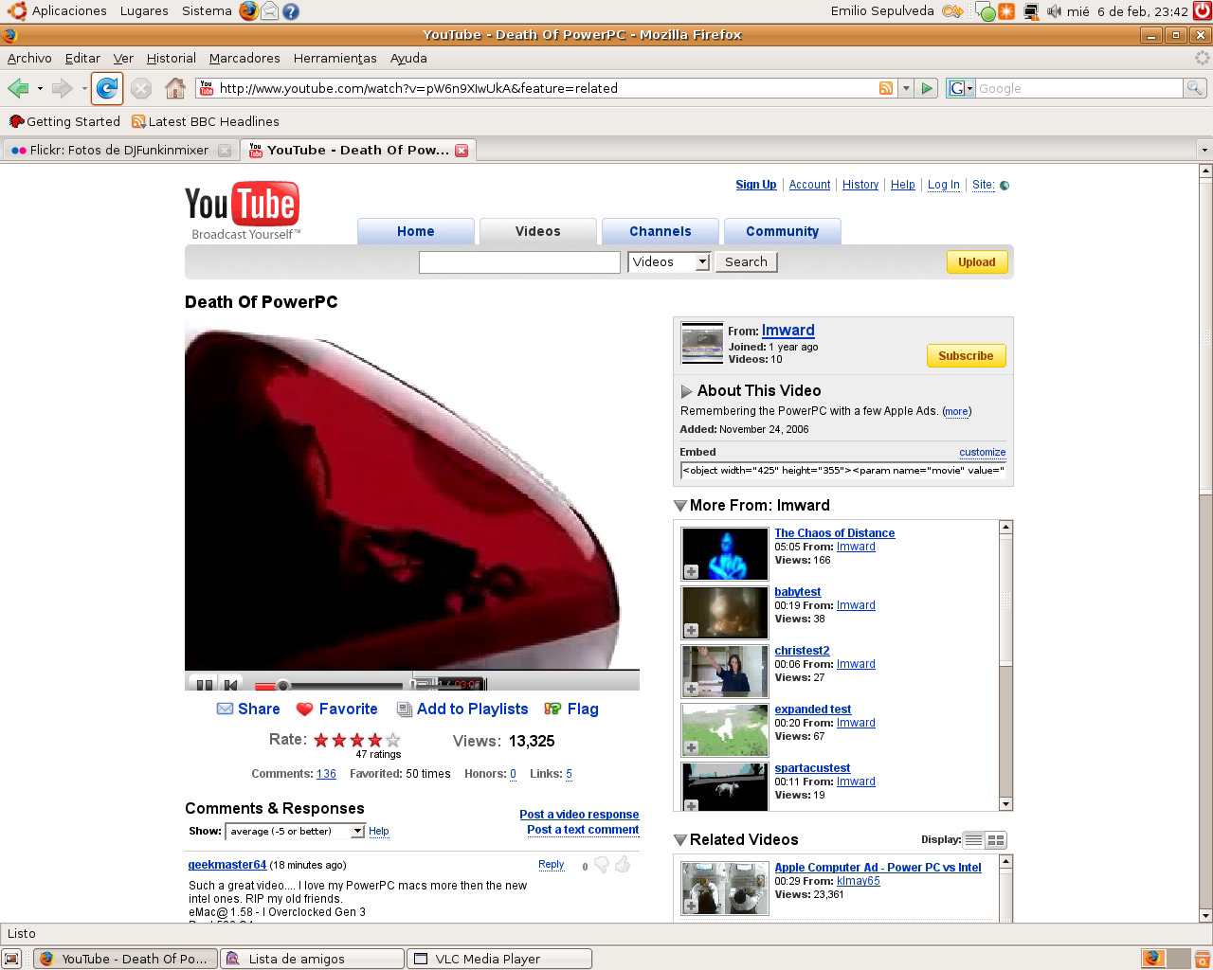The image size is (1213, 970).
Task: Add The Chaos of Distance to QuickList
Action: (x=692, y=571)
